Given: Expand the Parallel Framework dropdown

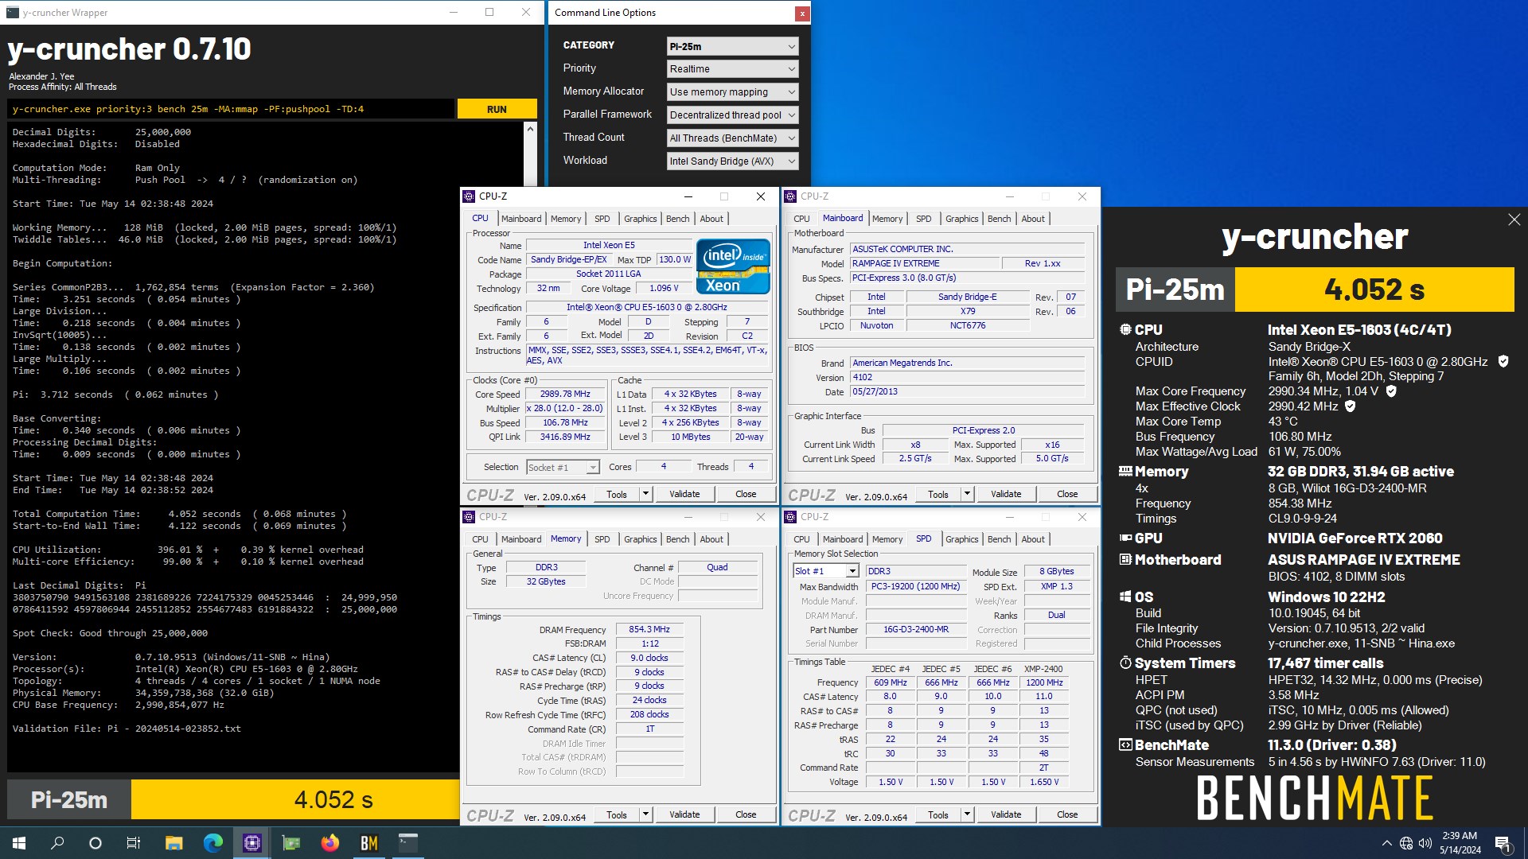Looking at the screenshot, I should 732,115.
